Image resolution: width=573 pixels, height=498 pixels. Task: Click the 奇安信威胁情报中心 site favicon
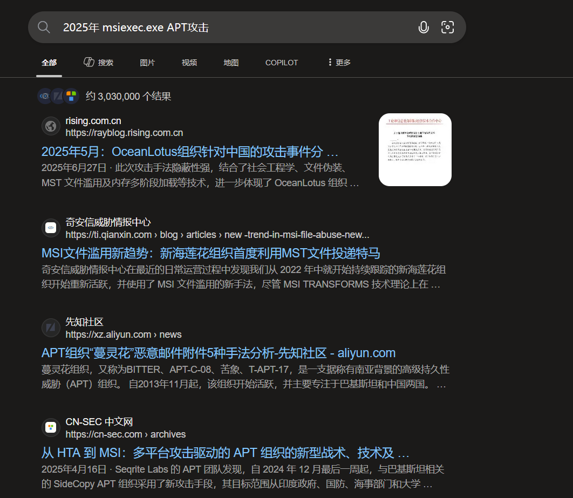pyautogui.click(x=51, y=228)
